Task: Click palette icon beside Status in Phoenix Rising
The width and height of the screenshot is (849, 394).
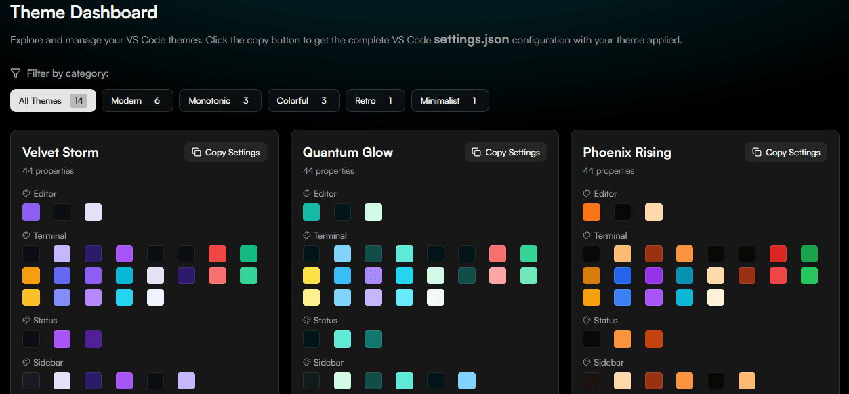Action: coord(587,320)
